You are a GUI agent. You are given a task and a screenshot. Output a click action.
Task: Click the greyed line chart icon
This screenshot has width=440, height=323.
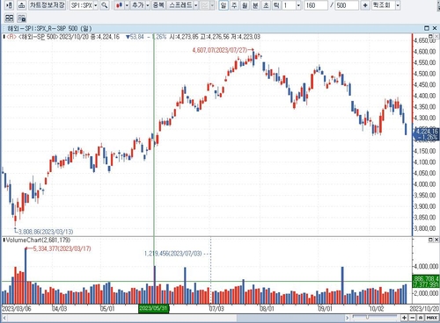(205, 5)
